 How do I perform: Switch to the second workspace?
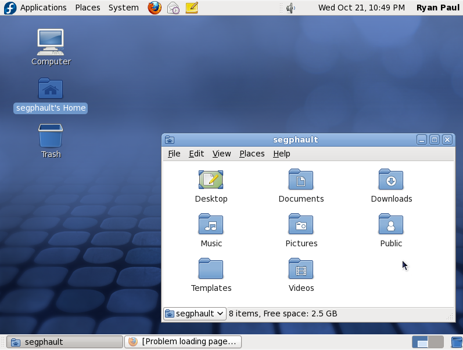pos(436,342)
